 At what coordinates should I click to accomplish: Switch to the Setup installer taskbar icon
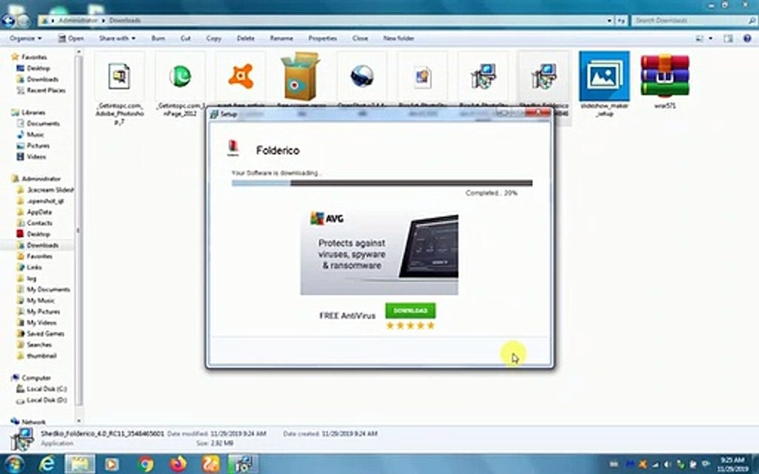[x=244, y=464]
